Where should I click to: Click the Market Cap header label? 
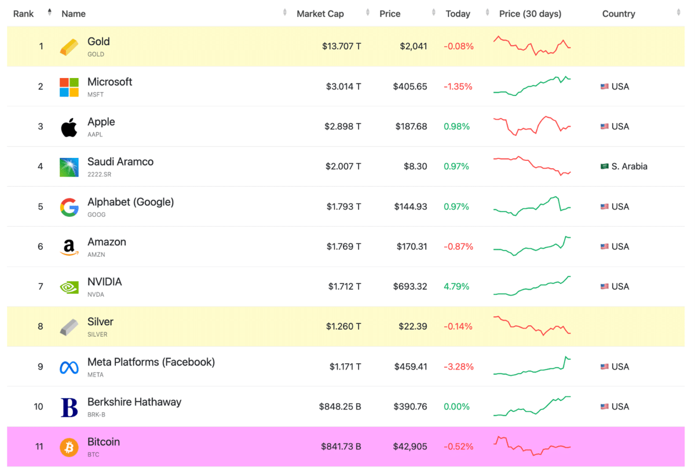320,14
